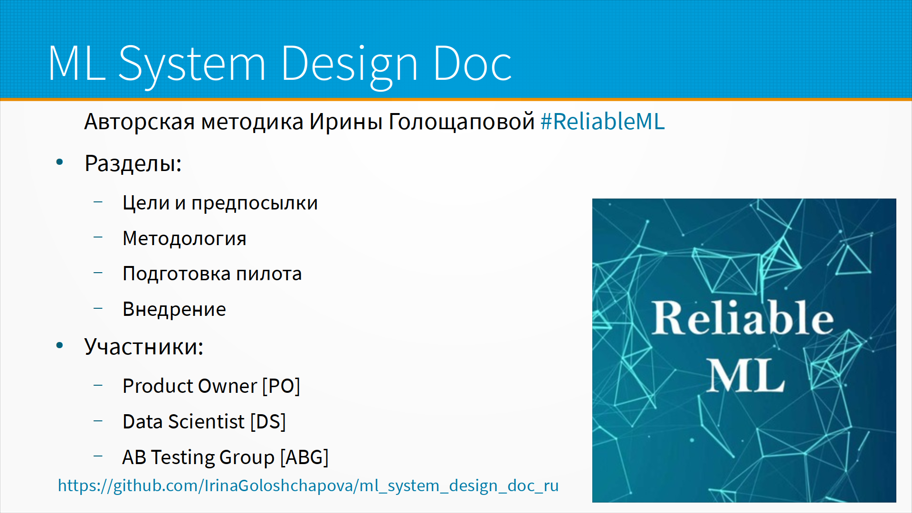Click the dash before Методология
The image size is (912, 513).
coord(98,237)
